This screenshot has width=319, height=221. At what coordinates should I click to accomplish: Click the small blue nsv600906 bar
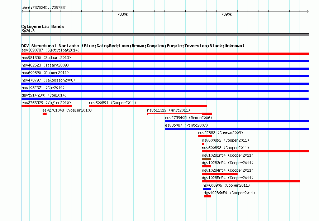pos(207,189)
